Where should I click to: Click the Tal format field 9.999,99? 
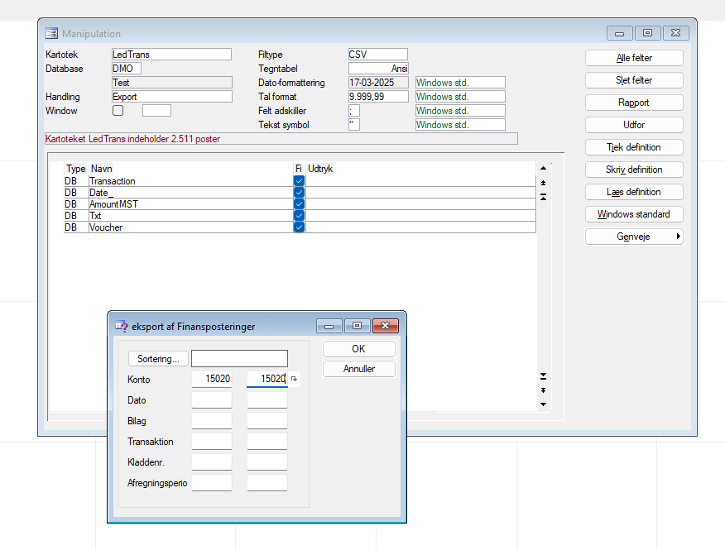coord(378,97)
